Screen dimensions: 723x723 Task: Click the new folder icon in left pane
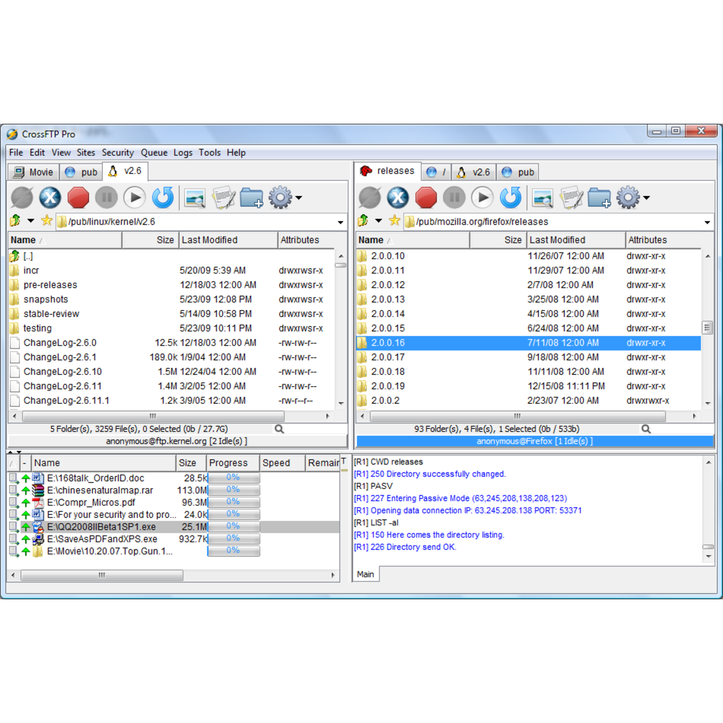tap(251, 198)
